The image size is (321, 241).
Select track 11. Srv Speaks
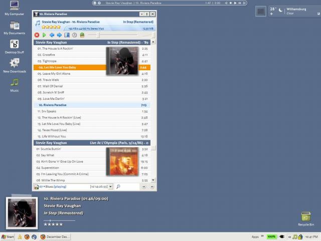[92, 111]
